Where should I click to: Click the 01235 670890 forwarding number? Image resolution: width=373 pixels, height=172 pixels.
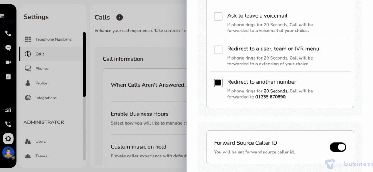pyautogui.click(x=271, y=97)
